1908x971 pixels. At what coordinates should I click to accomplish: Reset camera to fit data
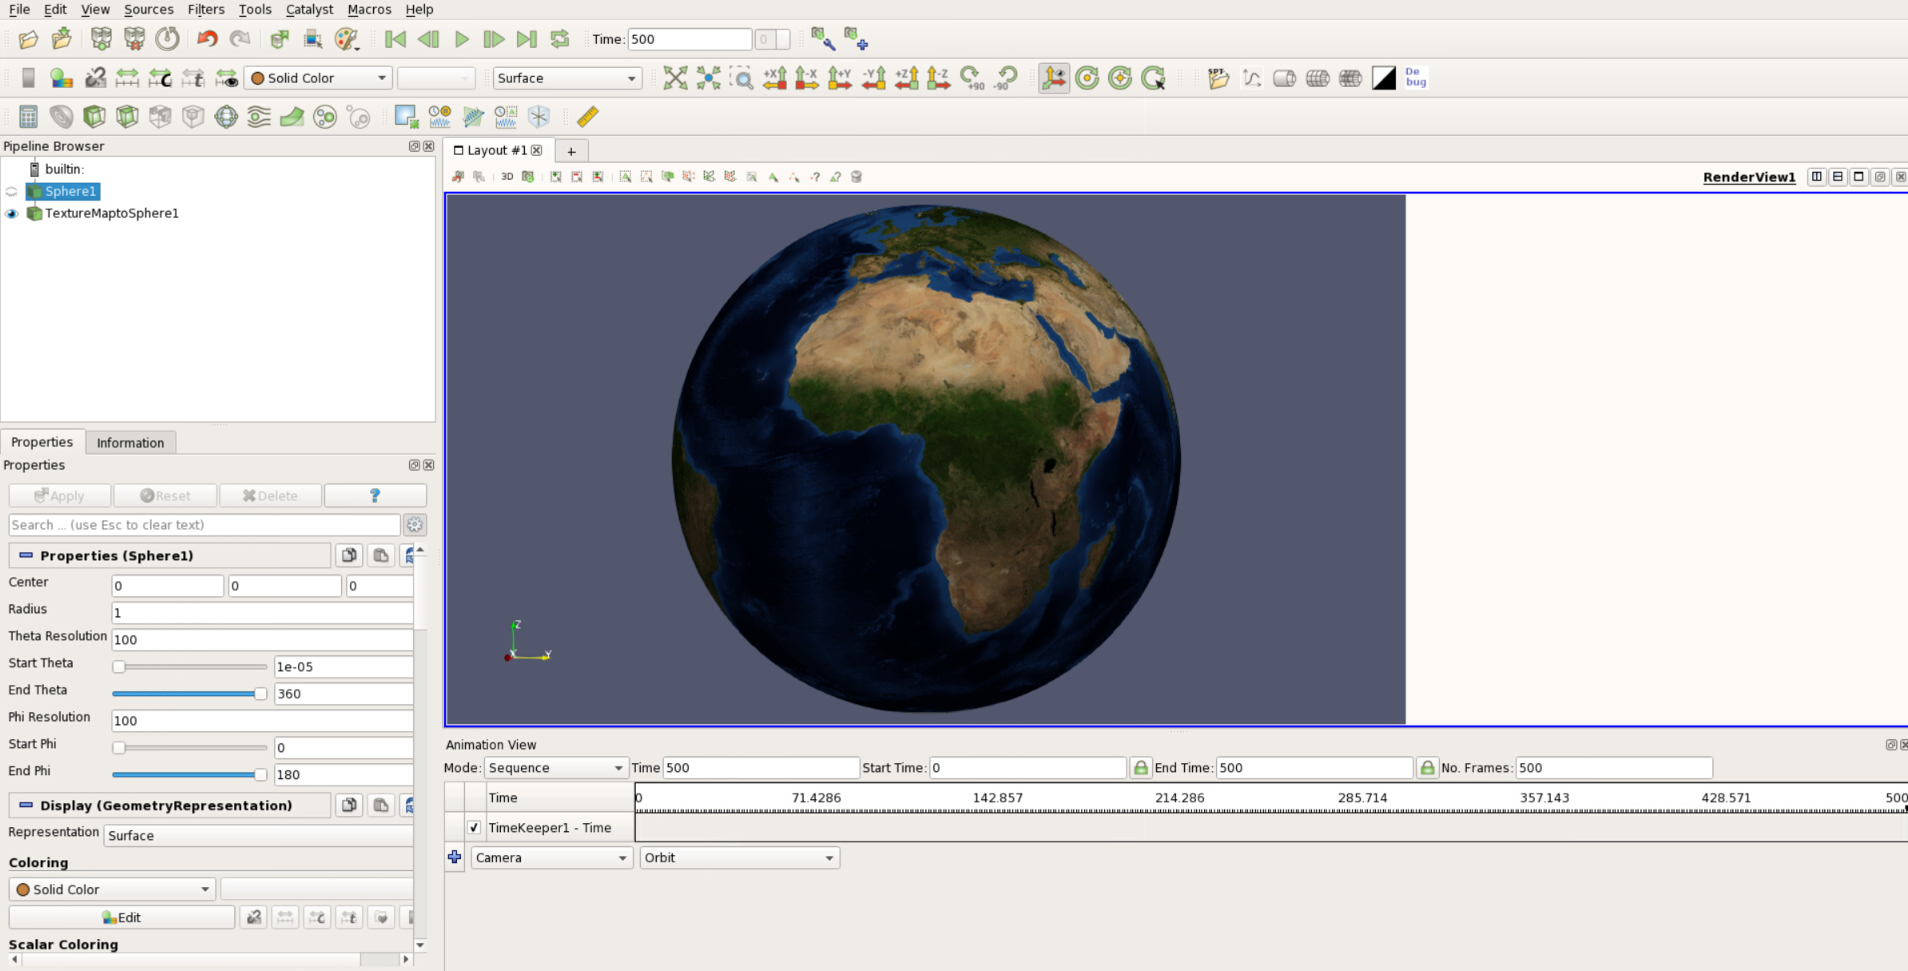[x=675, y=78]
